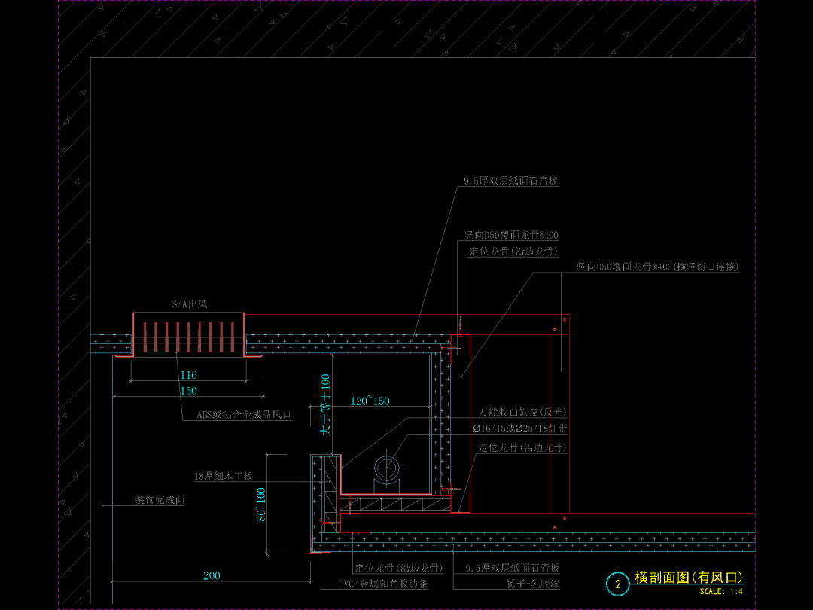Select the 竖向D50覆面龙骨@400(横竖切口连接) annotation
Image resolution: width=813 pixels, height=610 pixels.
[658, 267]
